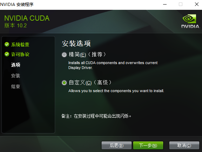
Task: Click the NVIDIA eye logo icon
Action: pyautogui.click(x=189, y=19)
